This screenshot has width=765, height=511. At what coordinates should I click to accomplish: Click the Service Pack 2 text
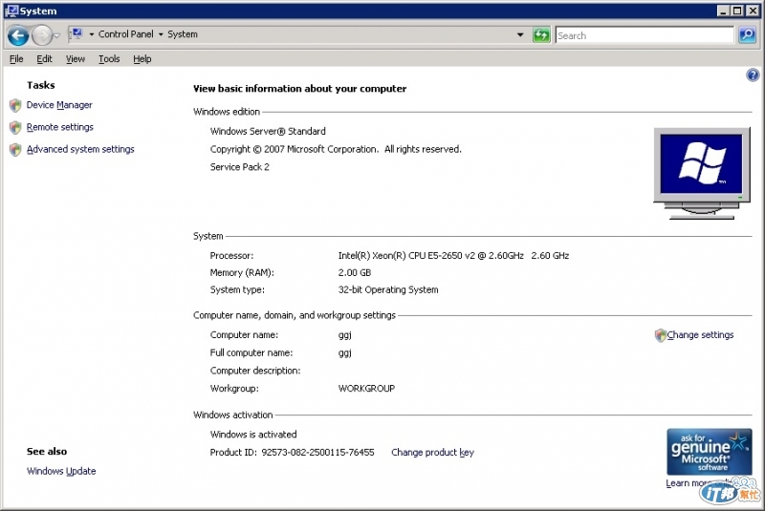(x=240, y=167)
